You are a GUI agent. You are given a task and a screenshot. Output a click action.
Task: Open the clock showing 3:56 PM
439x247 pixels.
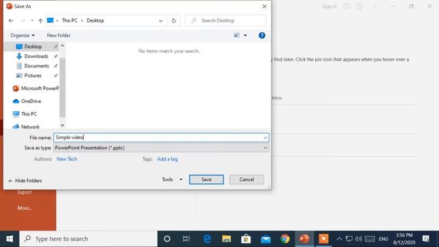tap(404, 239)
